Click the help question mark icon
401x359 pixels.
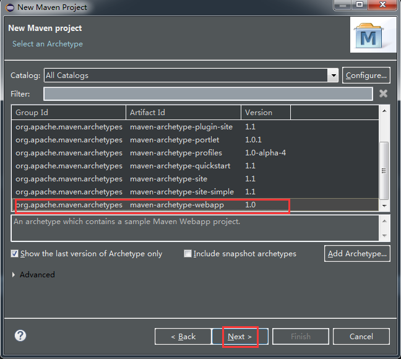[x=20, y=335]
